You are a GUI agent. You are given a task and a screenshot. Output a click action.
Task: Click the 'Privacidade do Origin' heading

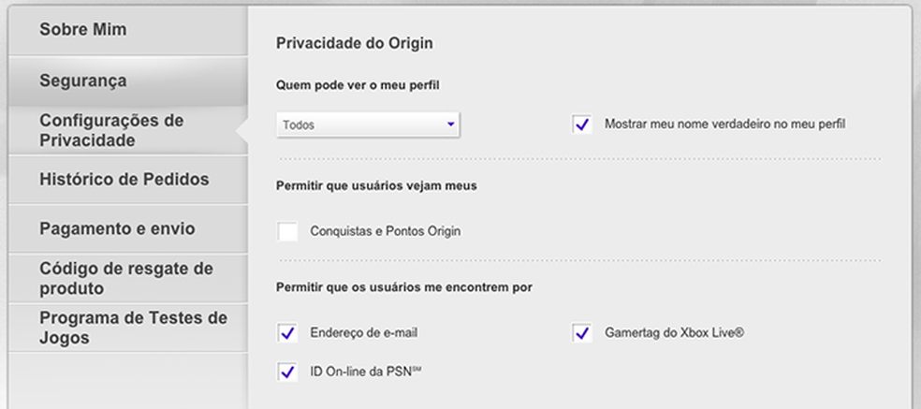tap(355, 43)
